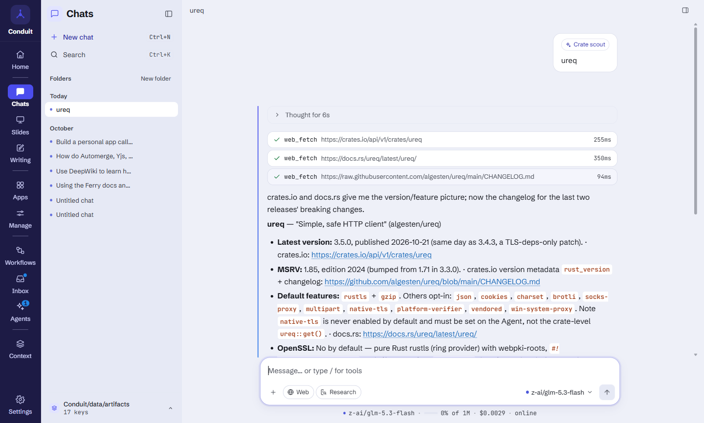Open Settings in sidebar
The image size is (704, 423).
tap(20, 405)
